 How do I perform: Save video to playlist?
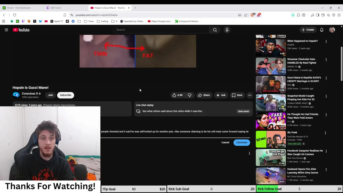click(x=237, y=95)
